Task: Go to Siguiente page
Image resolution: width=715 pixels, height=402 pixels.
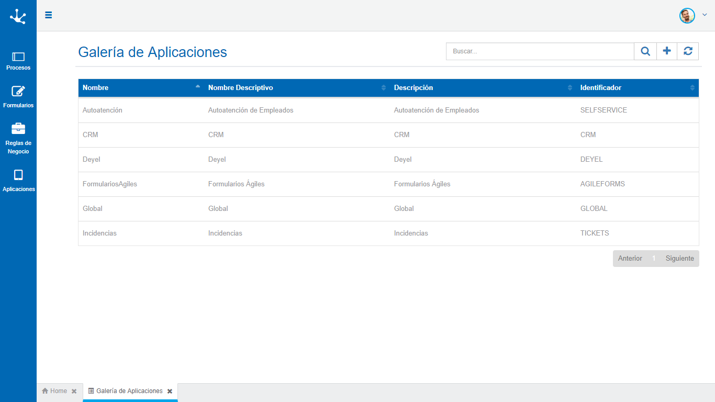Action: (680, 259)
